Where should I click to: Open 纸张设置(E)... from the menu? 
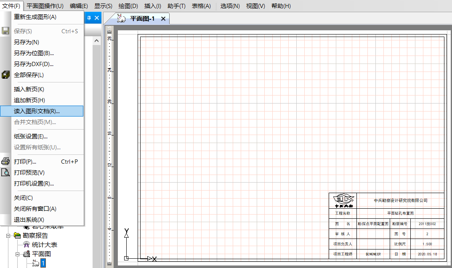pos(31,136)
